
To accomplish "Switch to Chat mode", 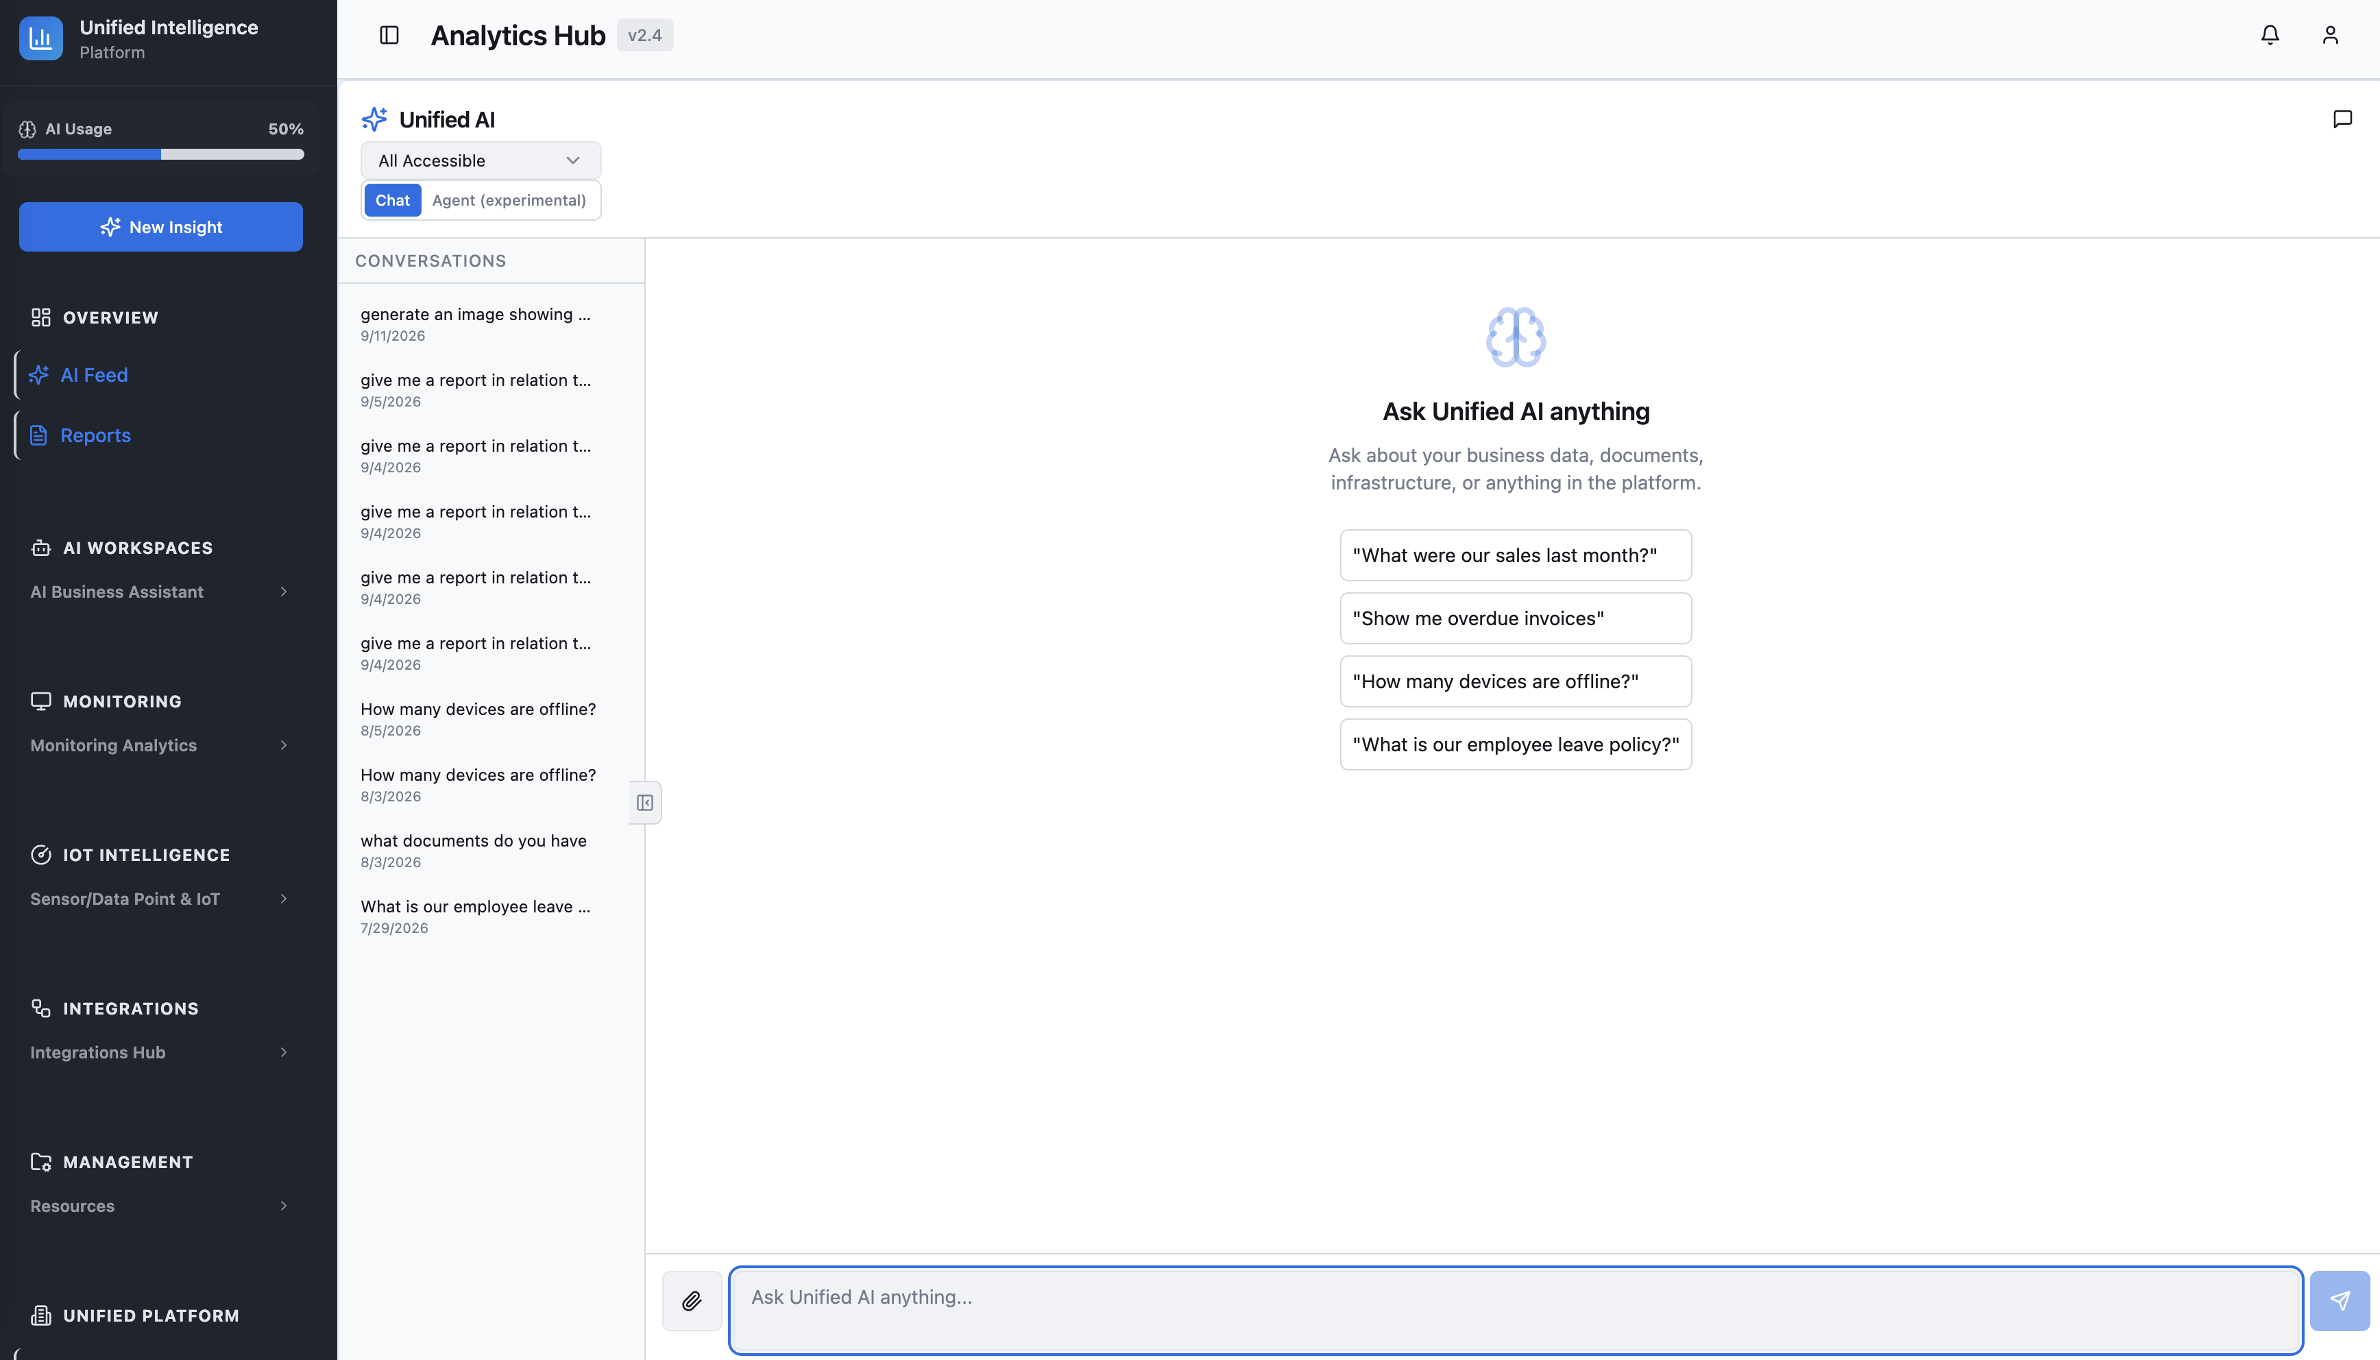I will [x=392, y=200].
